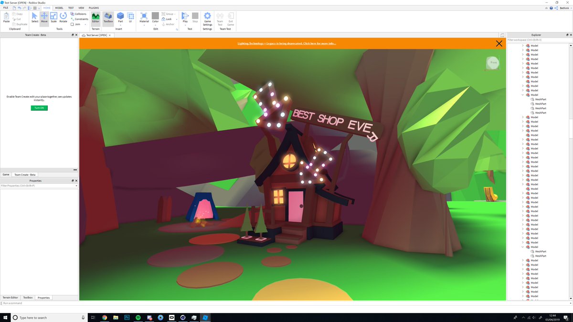This screenshot has width=573, height=322.
Task: Open the FILE menu
Action: pyautogui.click(x=6, y=8)
